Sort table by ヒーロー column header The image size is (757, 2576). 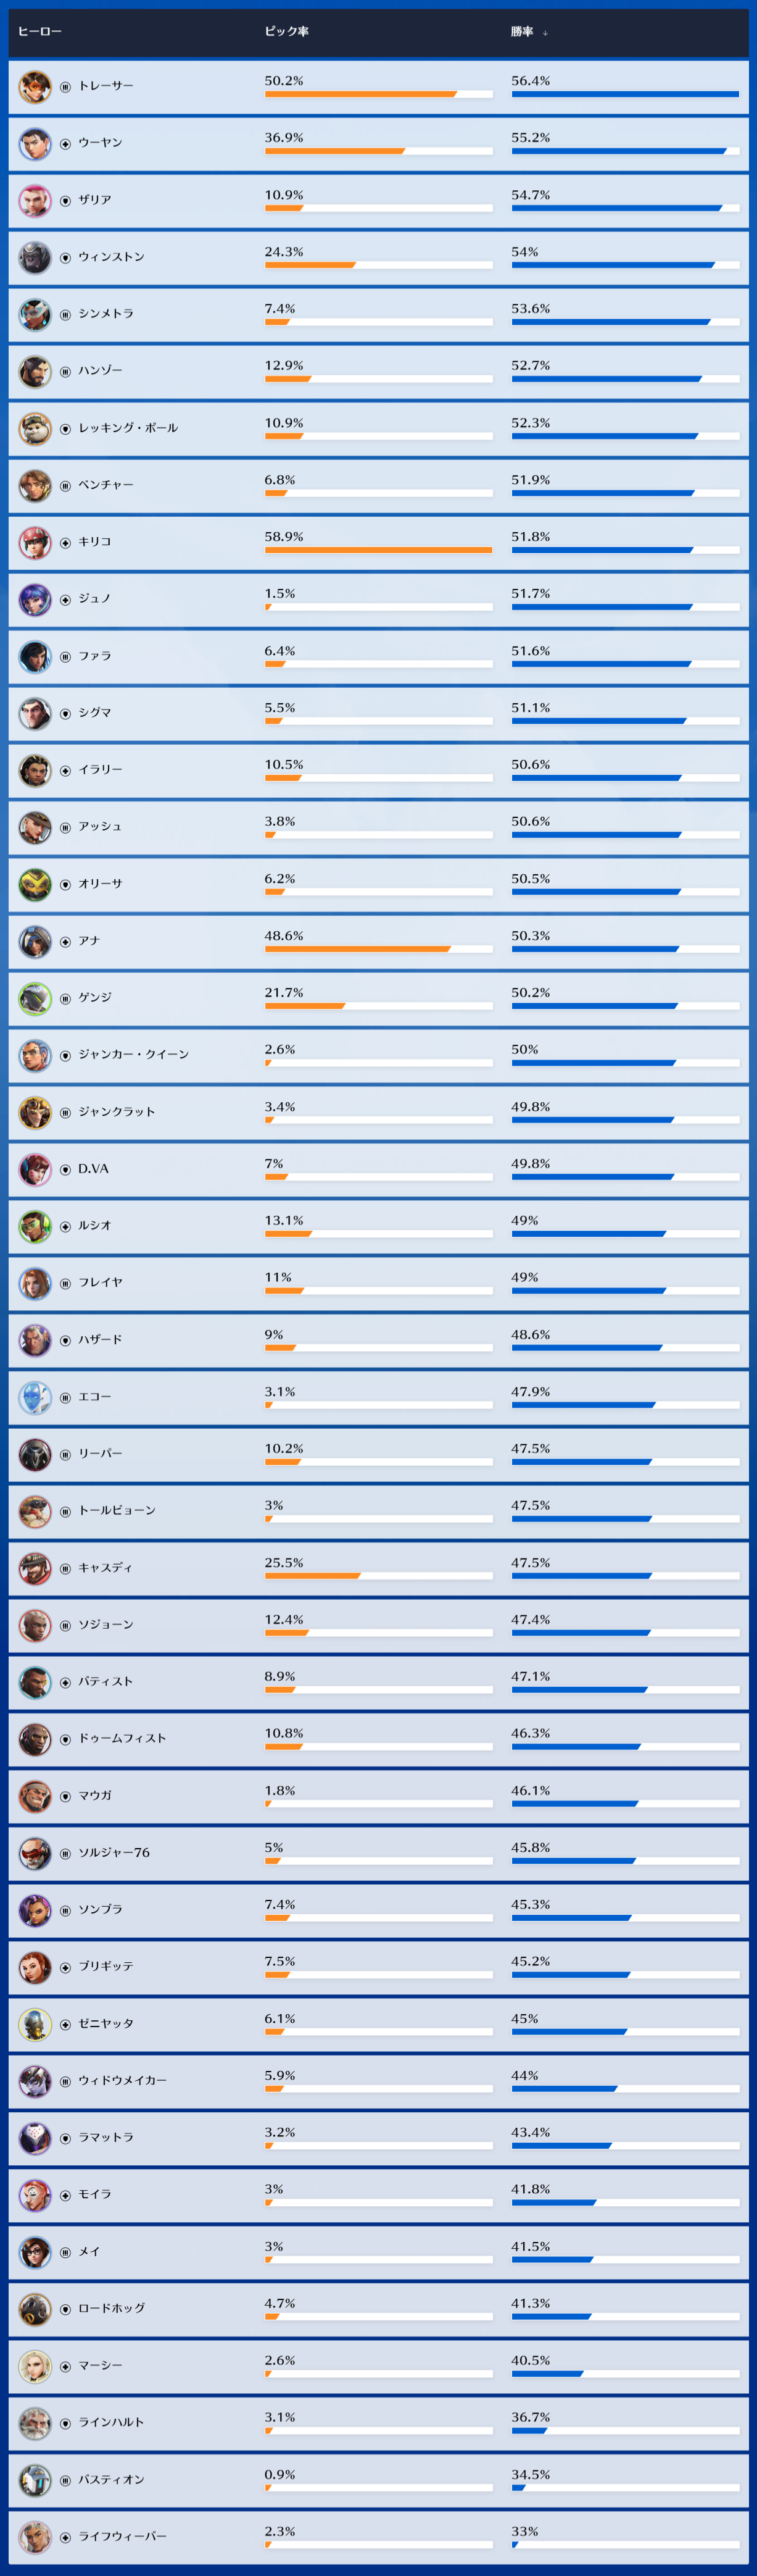40,32
